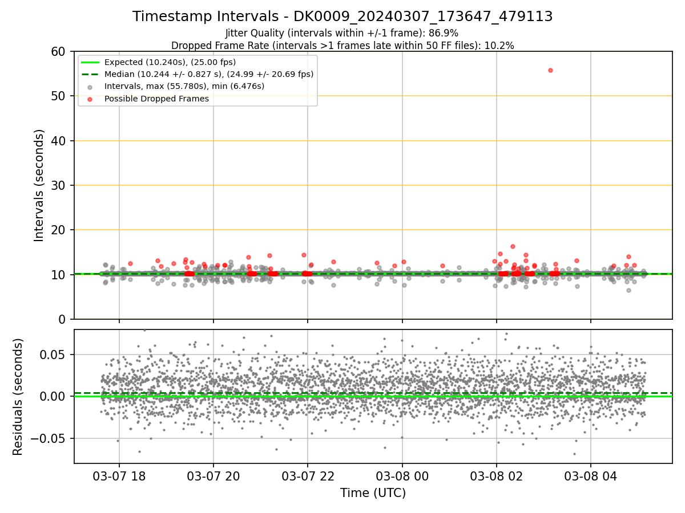
Task: Click the red marker sample in the legend
Action: [x=91, y=99]
